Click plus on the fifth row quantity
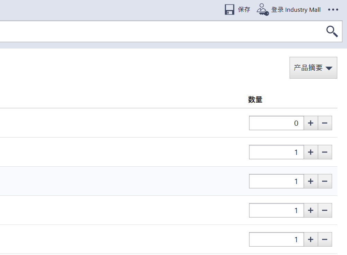The height and width of the screenshot is (255, 347). coord(311,239)
